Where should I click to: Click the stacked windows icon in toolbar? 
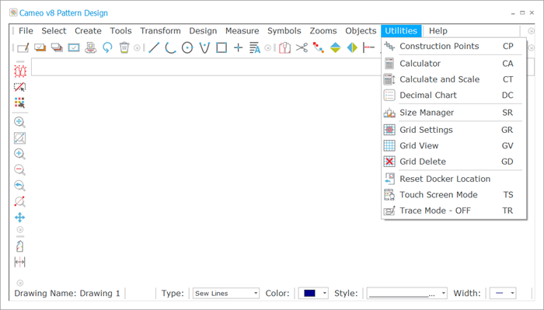pyautogui.click(x=57, y=47)
